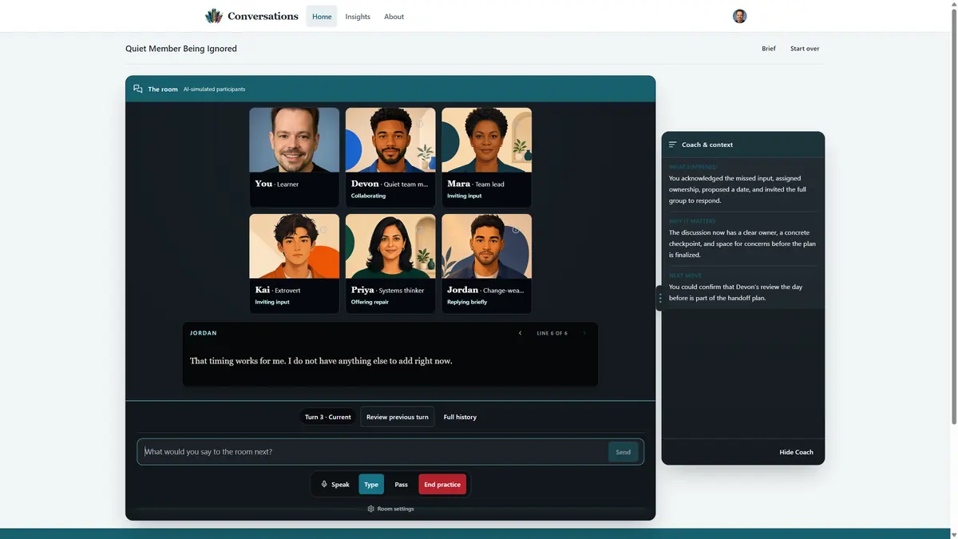Select Turn 3 · Current view
Image resolution: width=958 pixels, height=539 pixels.
(328, 417)
